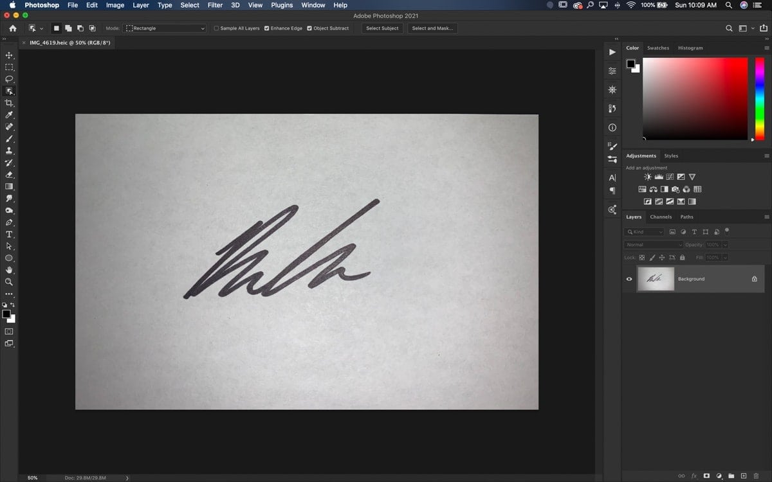Select the Eyedropper tool
Image resolution: width=772 pixels, height=482 pixels.
click(x=9, y=115)
